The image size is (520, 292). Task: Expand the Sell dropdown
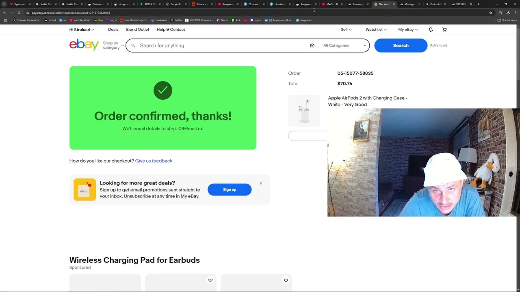[346, 30]
